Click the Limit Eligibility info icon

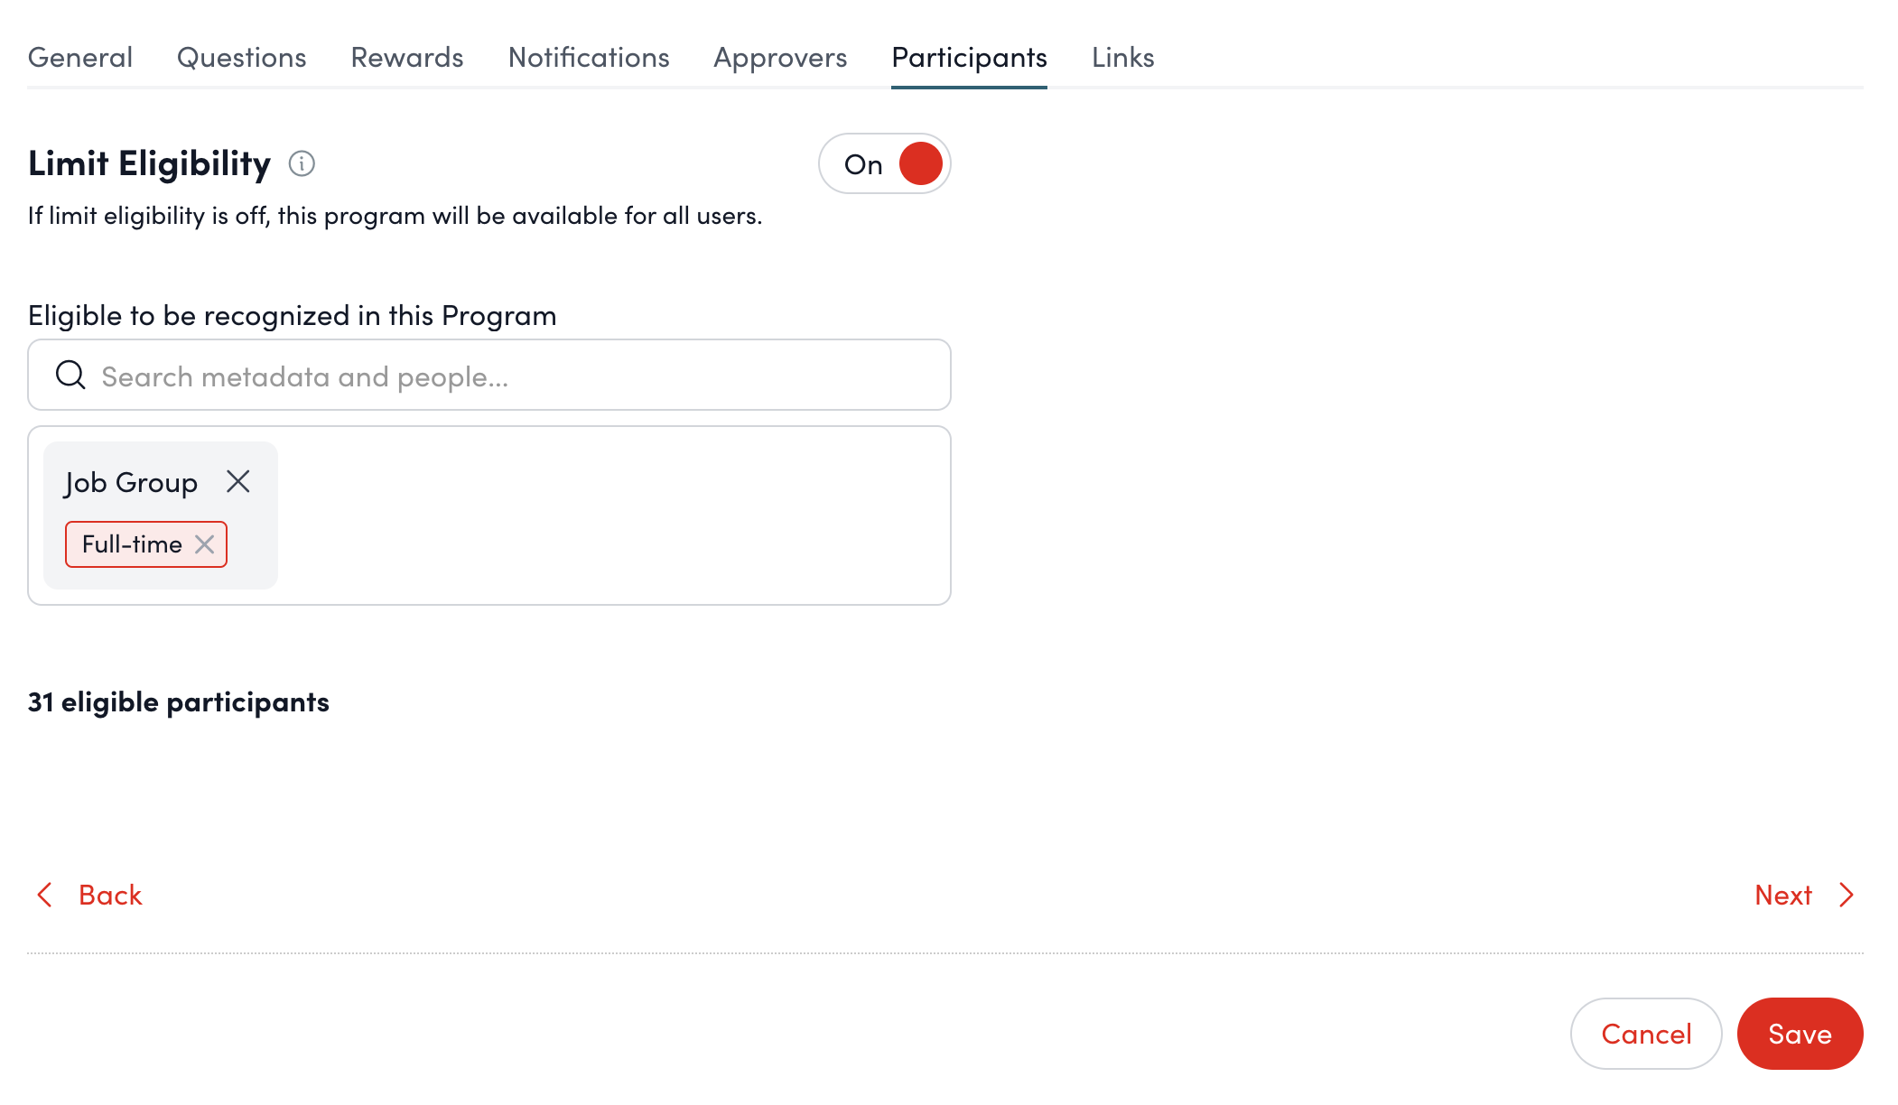point(302,163)
